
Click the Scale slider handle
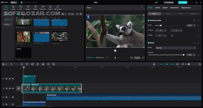click(x=161, y=26)
